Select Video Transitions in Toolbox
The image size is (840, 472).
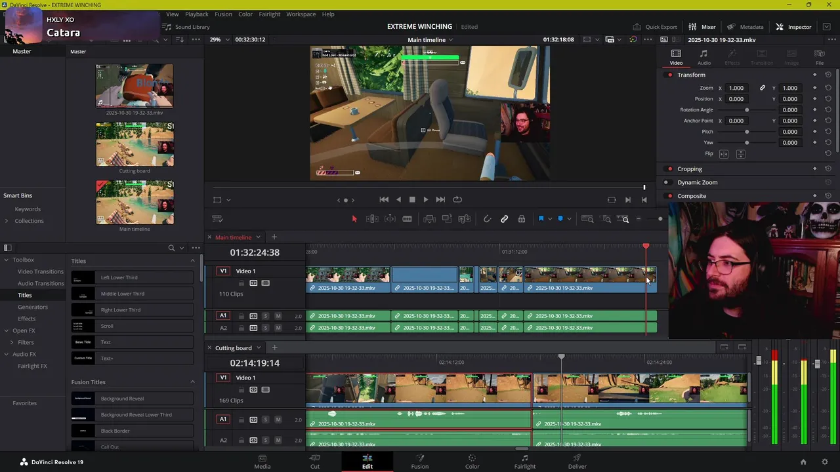pyautogui.click(x=41, y=271)
